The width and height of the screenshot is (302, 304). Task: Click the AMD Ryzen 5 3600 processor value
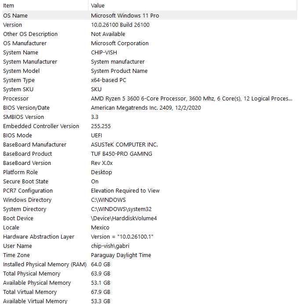pos(192,99)
